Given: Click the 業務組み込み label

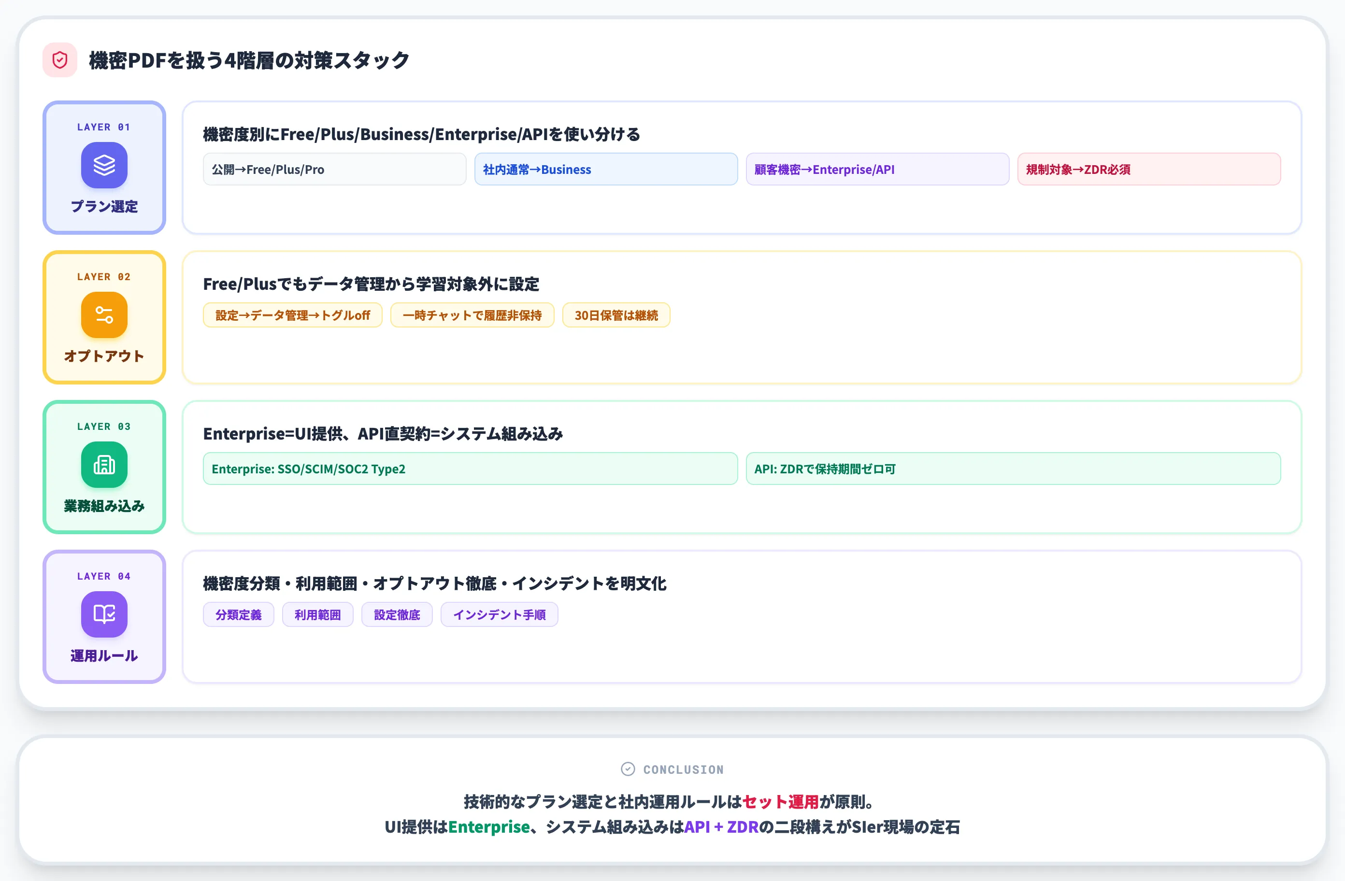Looking at the screenshot, I should point(104,506).
